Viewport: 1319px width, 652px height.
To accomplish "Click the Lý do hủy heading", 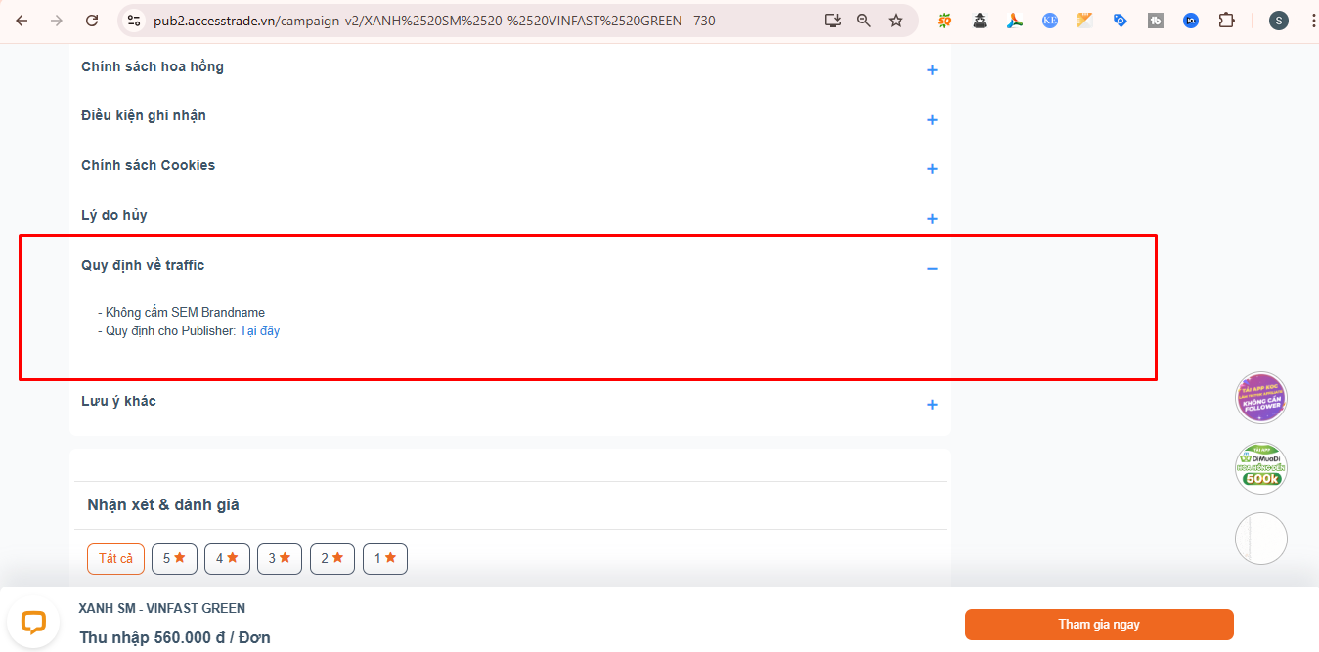I will pos(114,215).
